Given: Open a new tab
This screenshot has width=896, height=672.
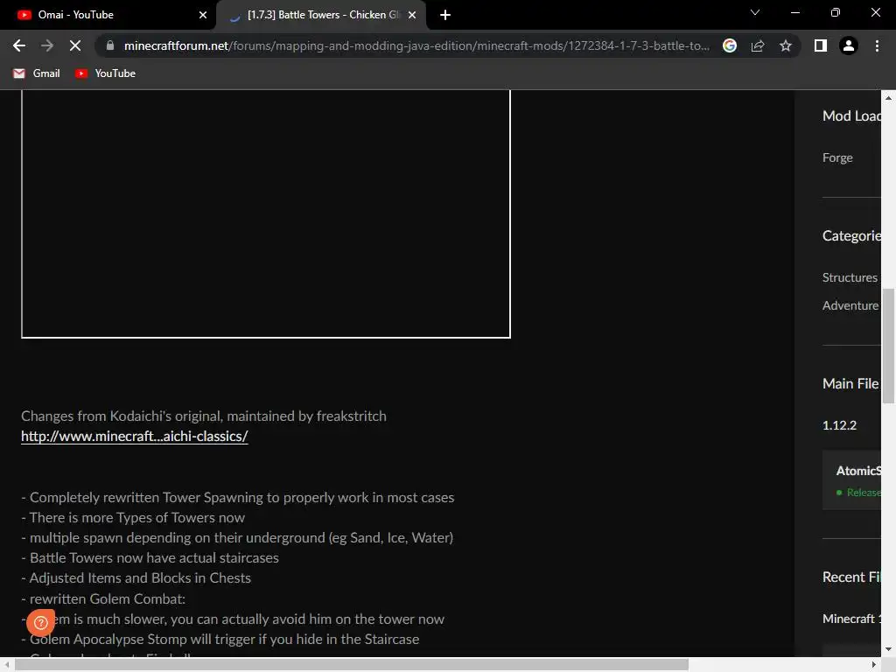Looking at the screenshot, I should coord(445,15).
